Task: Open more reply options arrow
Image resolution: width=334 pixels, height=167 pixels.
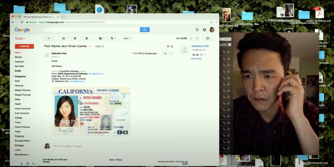Action: pos(171,53)
